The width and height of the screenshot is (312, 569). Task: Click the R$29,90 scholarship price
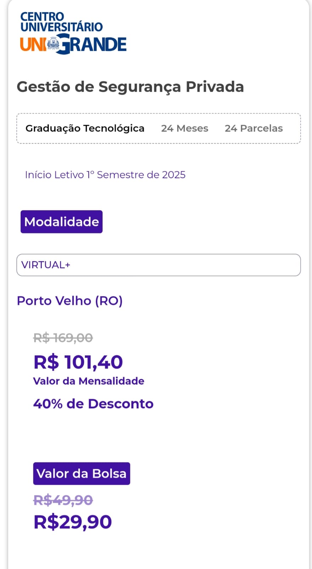pyautogui.click(x=73, y=522)
